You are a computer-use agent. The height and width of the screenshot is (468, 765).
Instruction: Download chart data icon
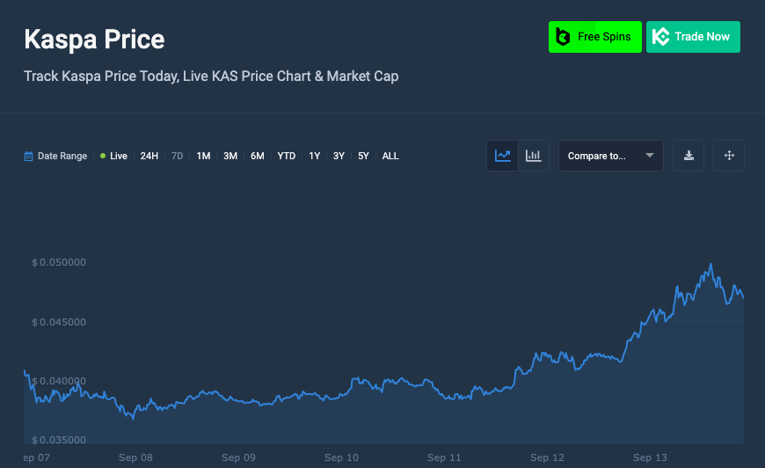[688, 156]
